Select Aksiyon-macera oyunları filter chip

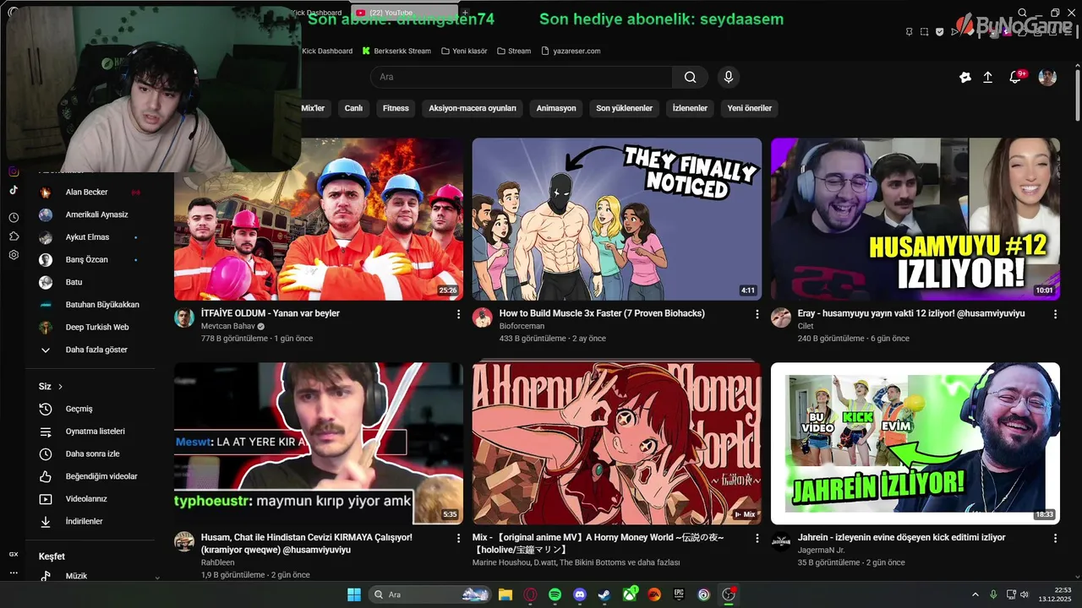473,108
